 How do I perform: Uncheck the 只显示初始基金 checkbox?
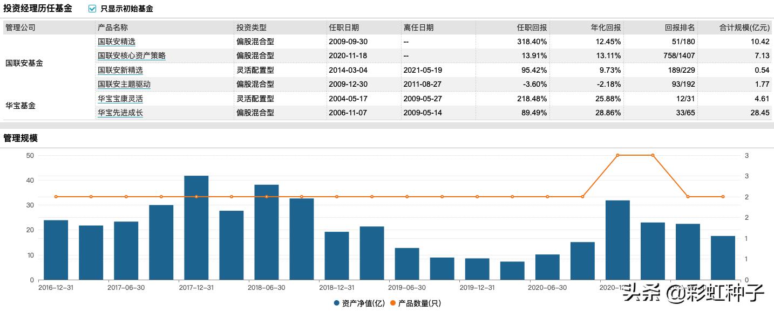(x=91, y=9)
